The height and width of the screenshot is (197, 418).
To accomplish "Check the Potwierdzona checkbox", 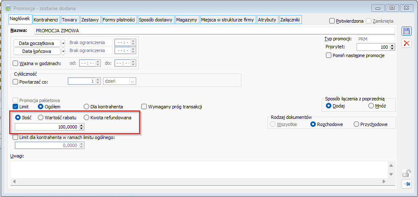I will [x=332, y=21].
